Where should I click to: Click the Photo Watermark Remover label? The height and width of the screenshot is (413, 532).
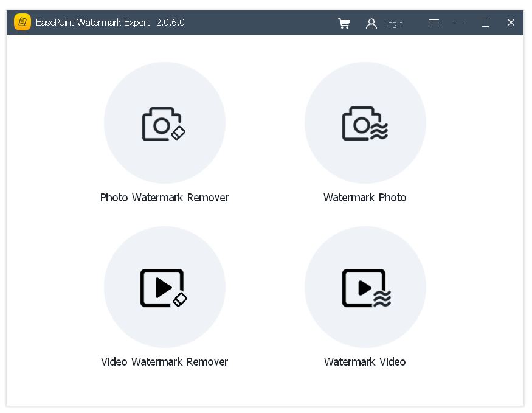click(165, 197)
